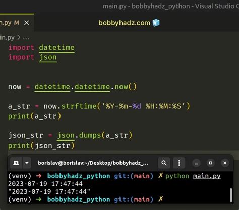Click the 'now' variable assignment
239x210 pixels.
pyautogui.click(x=15, y=87)
